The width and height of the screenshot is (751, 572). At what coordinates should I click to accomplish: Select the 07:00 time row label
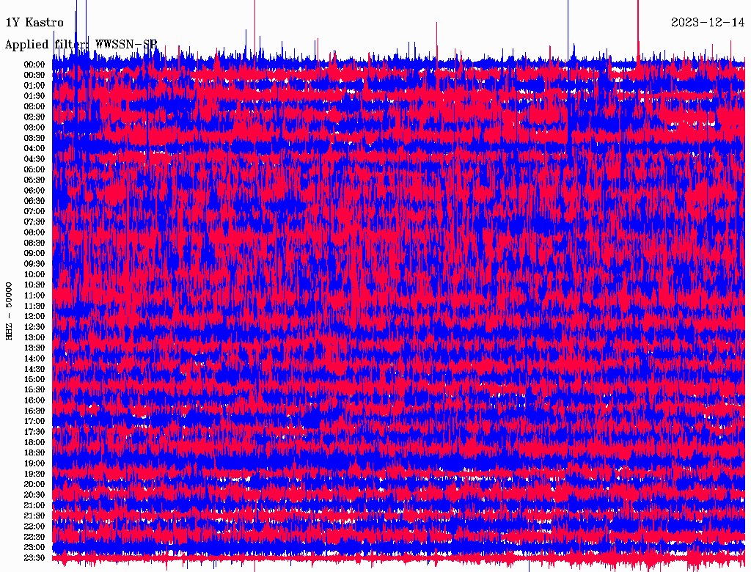[x=34, y=211]
